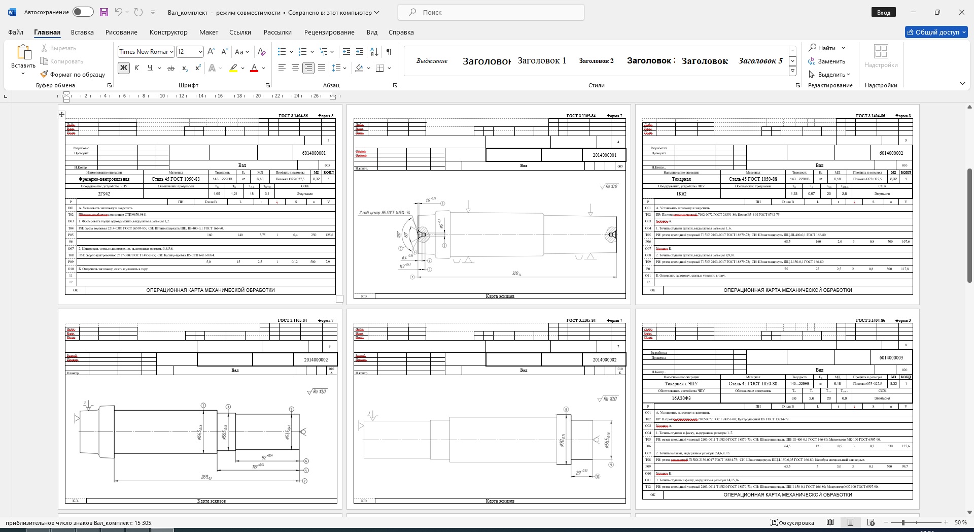Click the Общий доступ share button
This screenshot has width=974, height=532.
pos(936,32)
